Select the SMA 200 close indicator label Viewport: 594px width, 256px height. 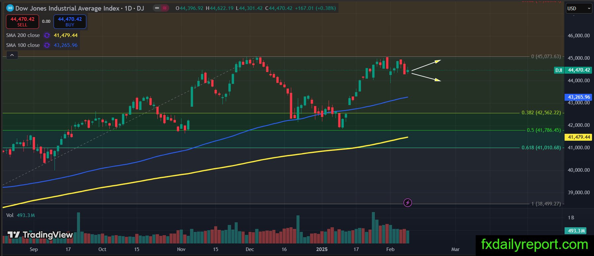click(x=23, y=35)
